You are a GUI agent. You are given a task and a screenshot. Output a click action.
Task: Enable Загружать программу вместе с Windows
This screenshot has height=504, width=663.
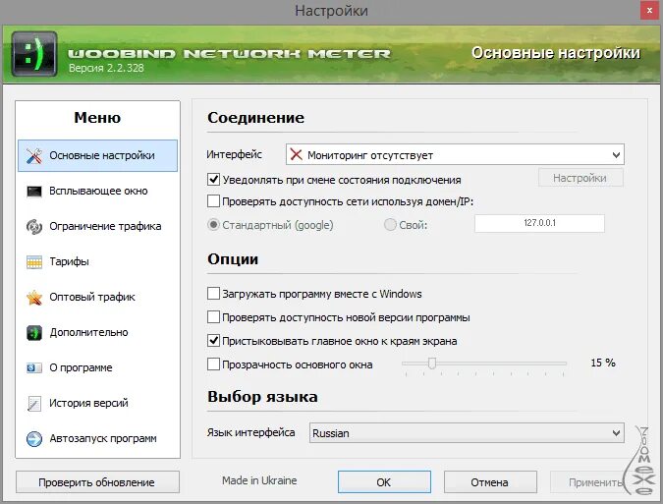(213, 294)
